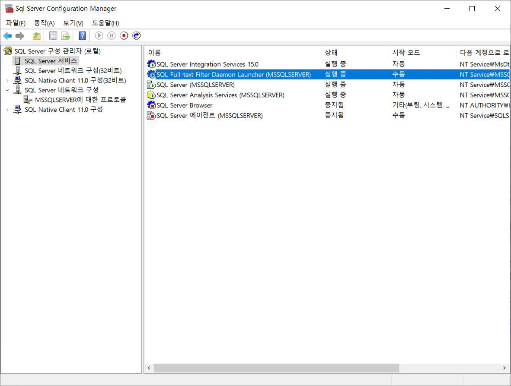Click the horizontal scrollbar left arrow
This screenshot has height=386, width=511.
pyautogui.click(x=149, y=368)
